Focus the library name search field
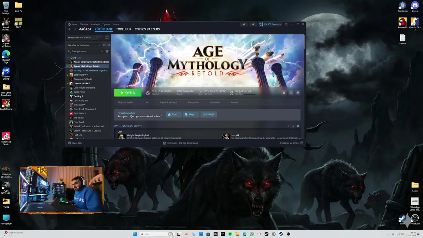423x238 pixels. pyautogui.click(x=86, y=51)
